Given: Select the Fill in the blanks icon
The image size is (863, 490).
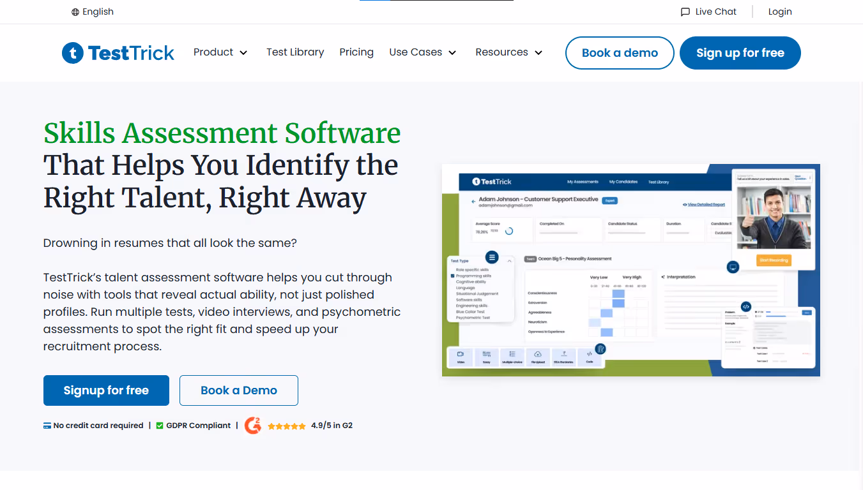Looking at the screenshot, I should (x=564, y=353).
